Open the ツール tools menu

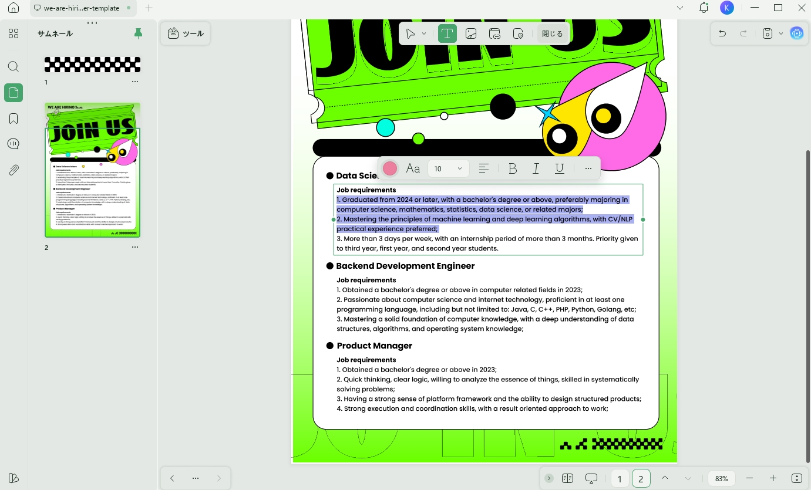pyautogui.click(x=186, y=33)
